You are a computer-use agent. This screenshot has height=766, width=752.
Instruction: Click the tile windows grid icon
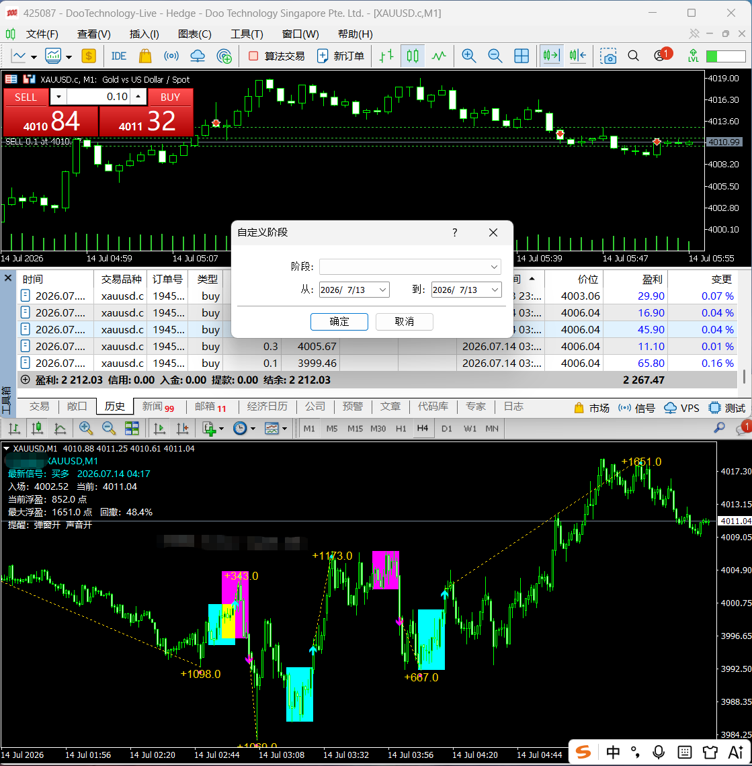click(x=521, y=56)
